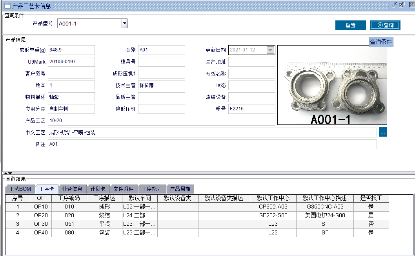The width and height of the screenshot is (415, 256).
Task: Switch to the 工艺BOM tab
Action: tap(20, 189)
